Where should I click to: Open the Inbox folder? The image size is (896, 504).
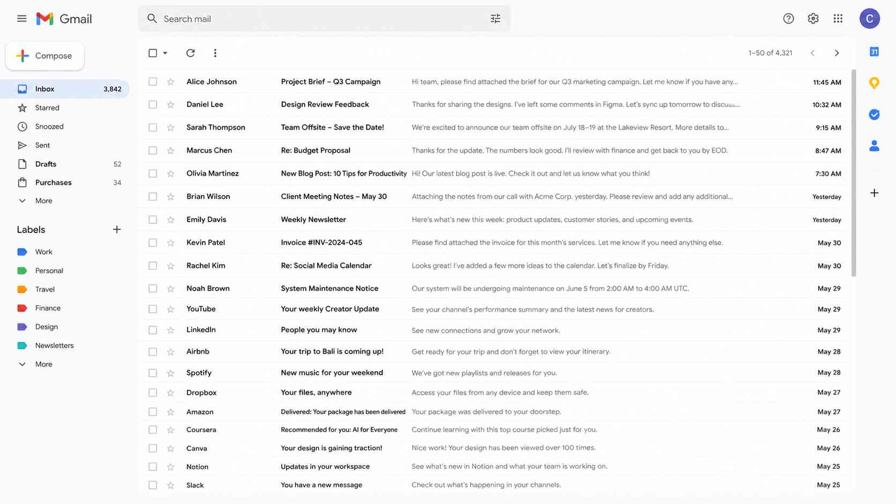pos(65,89)
